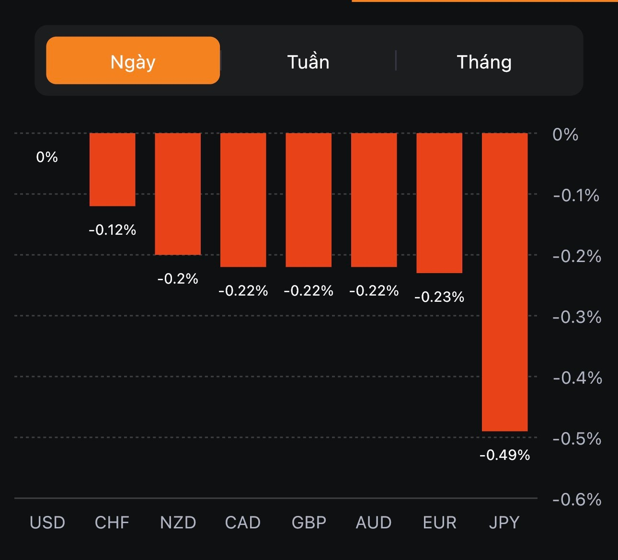The image size is (618, 560).
Task: Tap the red CHF bar
Action: click(113, 170)
